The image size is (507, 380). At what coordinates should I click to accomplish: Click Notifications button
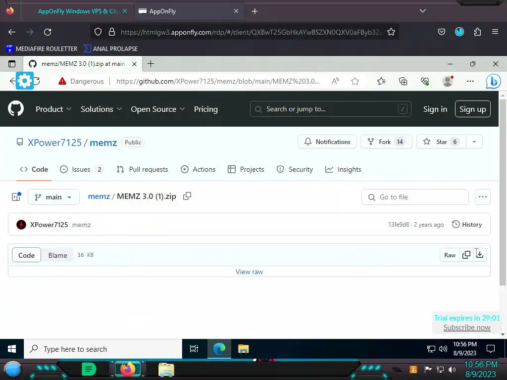point(327,142)
